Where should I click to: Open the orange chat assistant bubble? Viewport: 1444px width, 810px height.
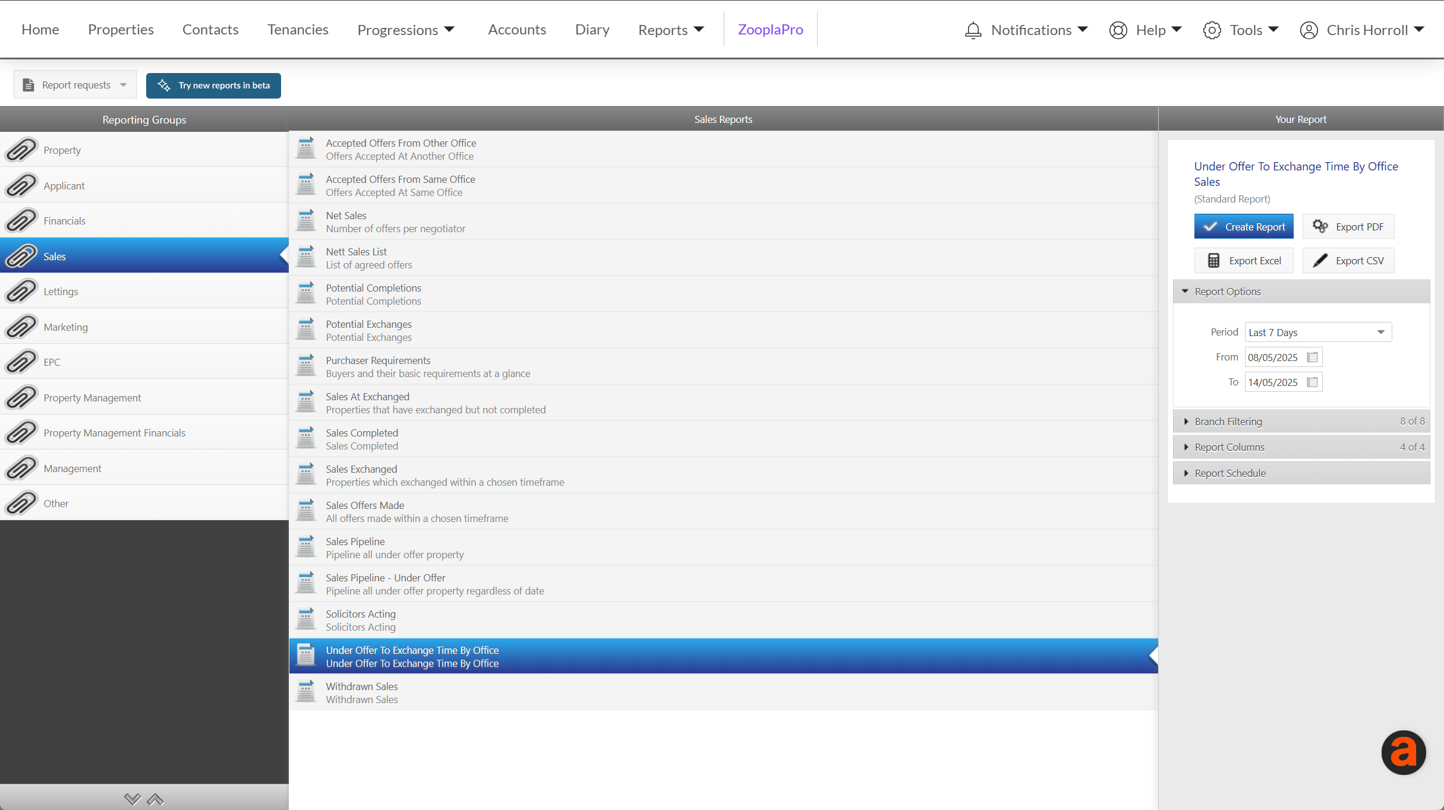pos(1403,752)
